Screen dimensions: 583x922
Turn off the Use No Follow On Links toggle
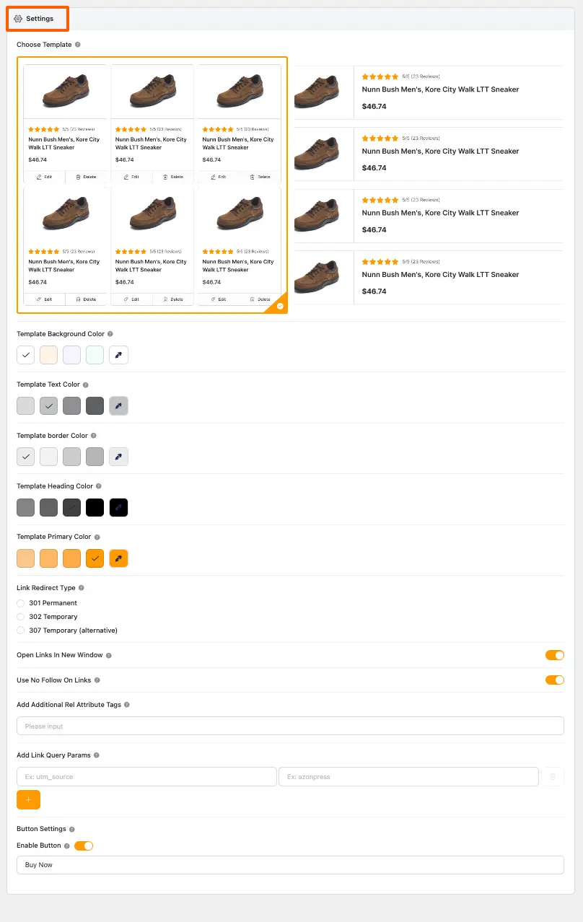tap(555, 679)
